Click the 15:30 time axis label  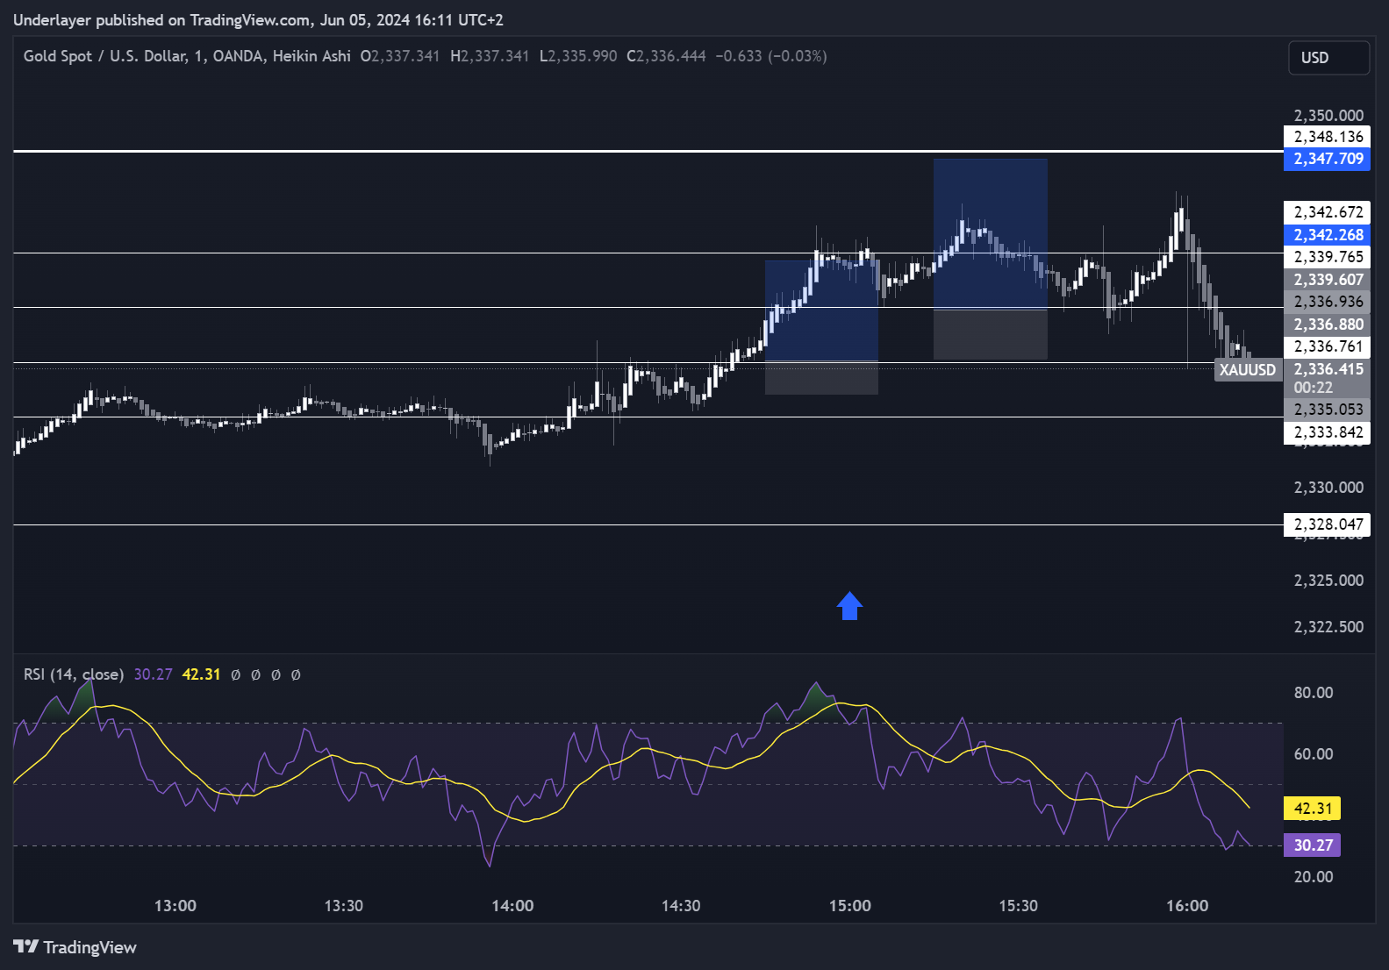(x=1019, y=906)
